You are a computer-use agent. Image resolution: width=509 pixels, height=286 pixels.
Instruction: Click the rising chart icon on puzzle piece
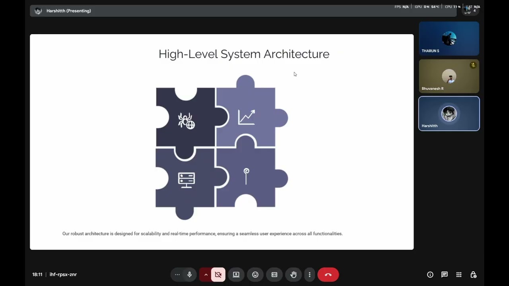[x=247, y=118]
